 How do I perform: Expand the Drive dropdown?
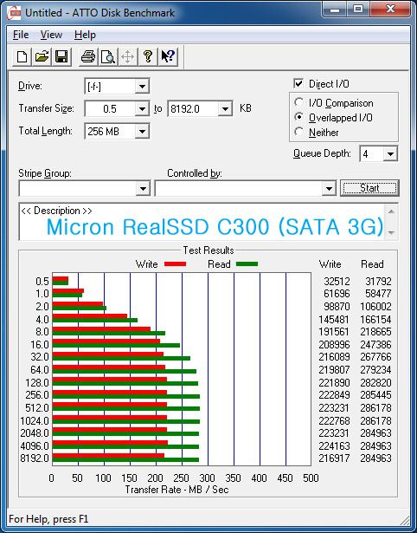[142, 87]
